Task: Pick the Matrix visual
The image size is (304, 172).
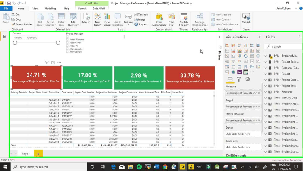Action: click(239, 67)
